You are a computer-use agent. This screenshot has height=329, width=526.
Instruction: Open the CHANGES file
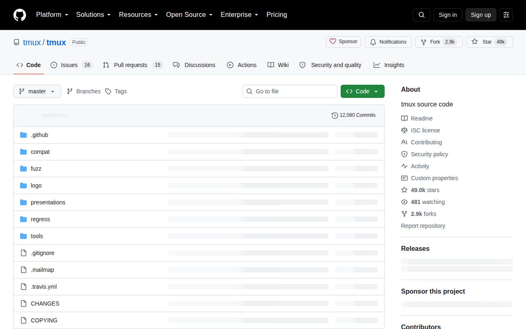45,304
